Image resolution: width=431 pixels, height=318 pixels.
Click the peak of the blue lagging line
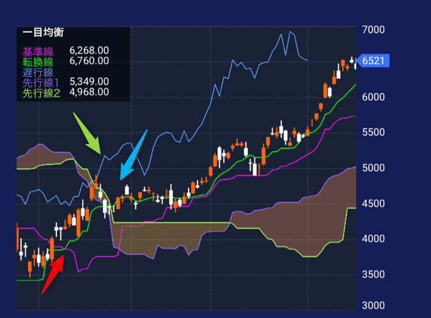pos(291,31)
